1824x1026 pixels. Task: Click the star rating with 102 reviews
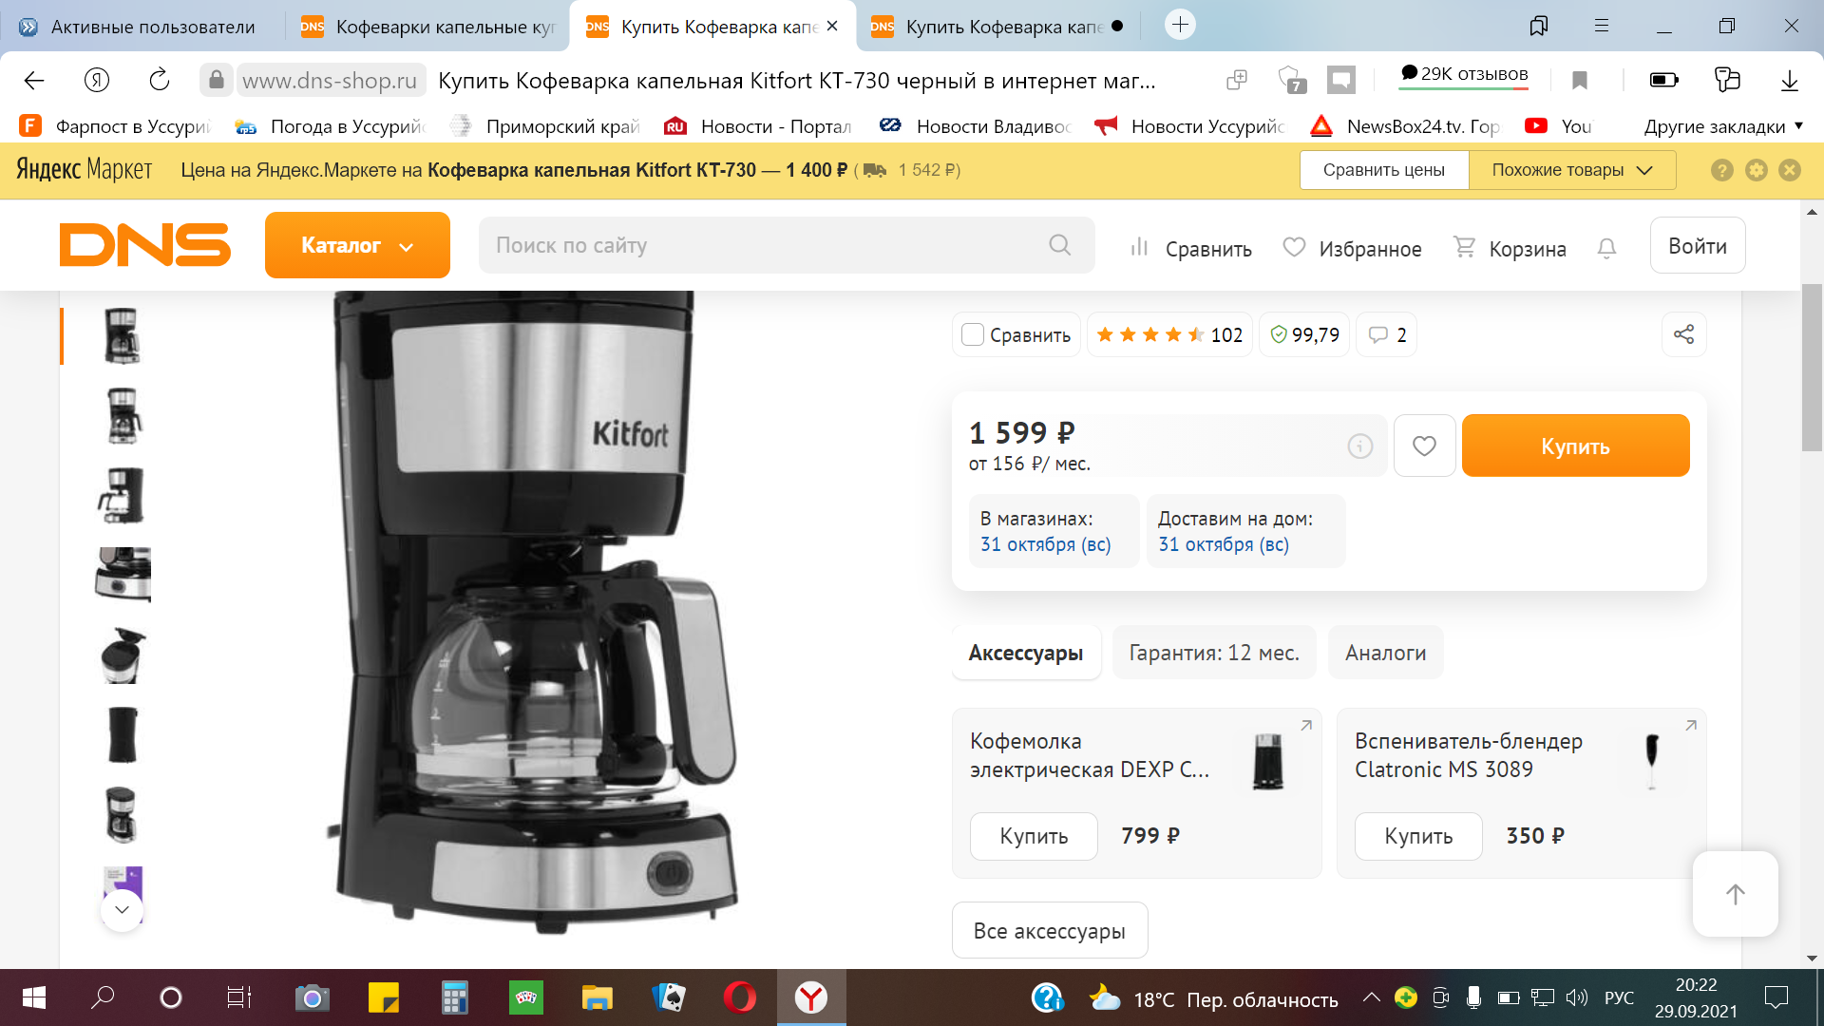(x=1169, y=334)
